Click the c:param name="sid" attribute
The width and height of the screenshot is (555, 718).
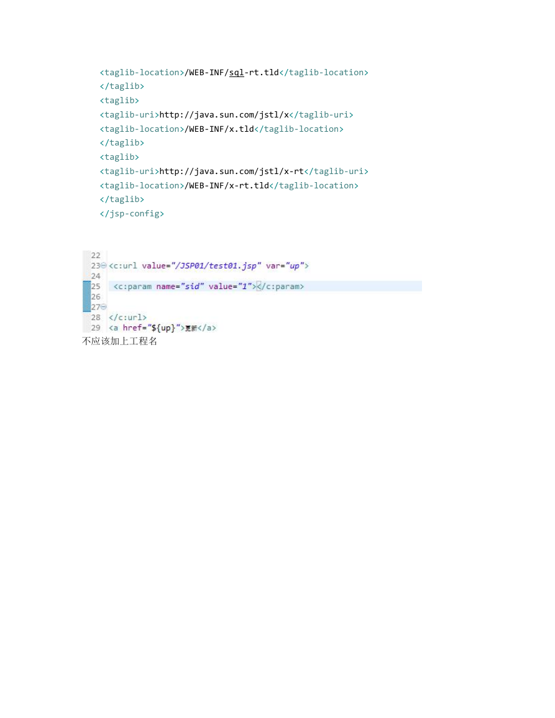pyautogui.click(x=180, y=287)
